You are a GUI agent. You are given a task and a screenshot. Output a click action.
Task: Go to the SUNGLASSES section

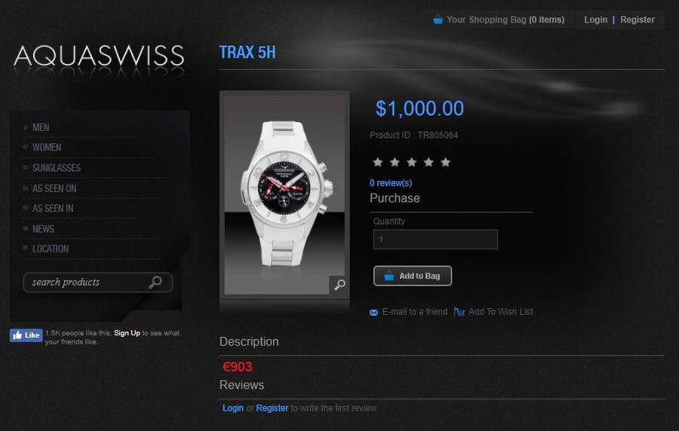57,168
